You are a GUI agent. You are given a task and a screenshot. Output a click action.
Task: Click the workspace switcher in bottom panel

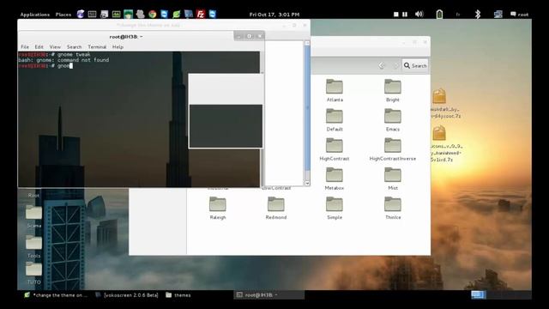tap(479, 295)
